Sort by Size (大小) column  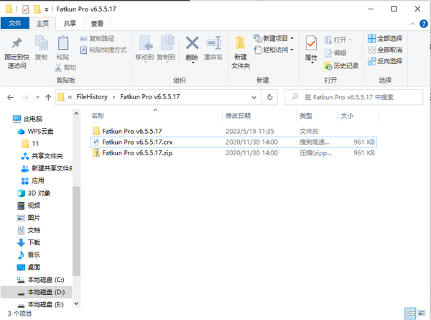pos(347,116)
